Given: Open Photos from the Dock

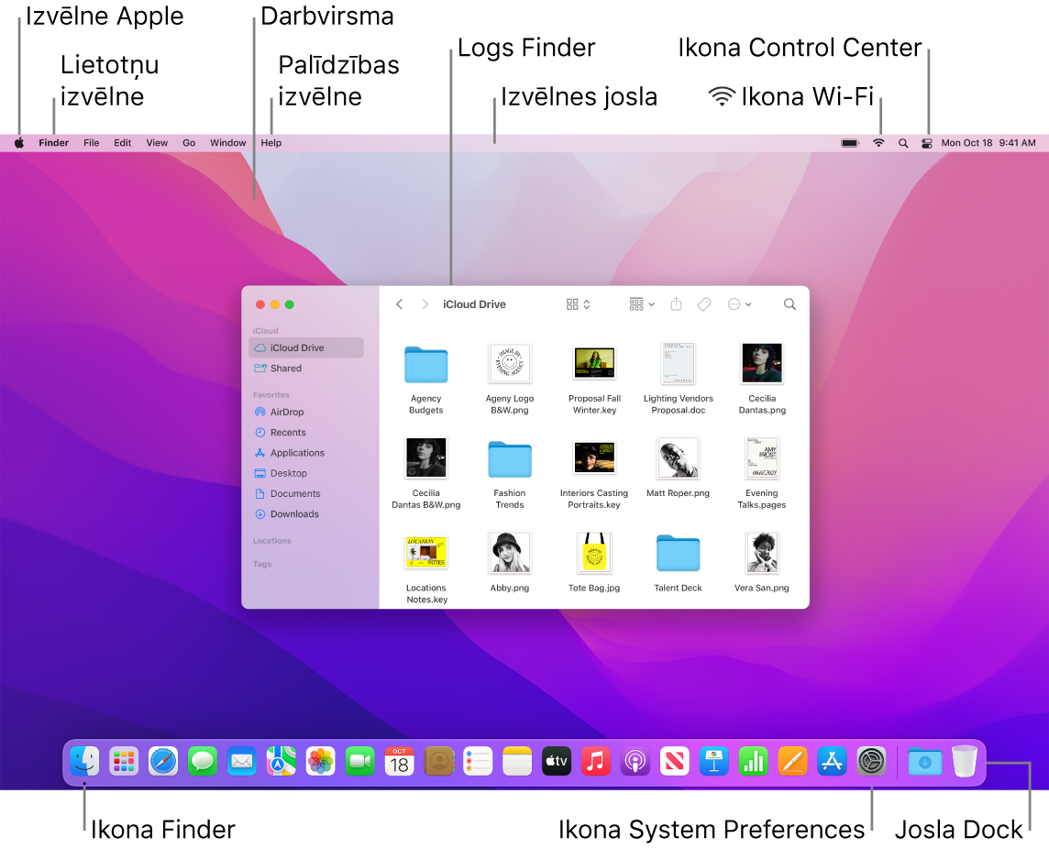Looking at the screenshot, I should pyautogui.click(x=320, y=761).
